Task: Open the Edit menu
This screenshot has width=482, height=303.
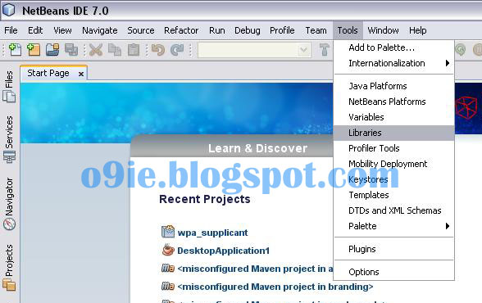Action: 35,30
